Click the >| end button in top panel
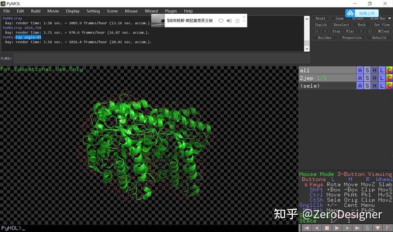Viewport: 393px width, 232px height. (370, 31)
